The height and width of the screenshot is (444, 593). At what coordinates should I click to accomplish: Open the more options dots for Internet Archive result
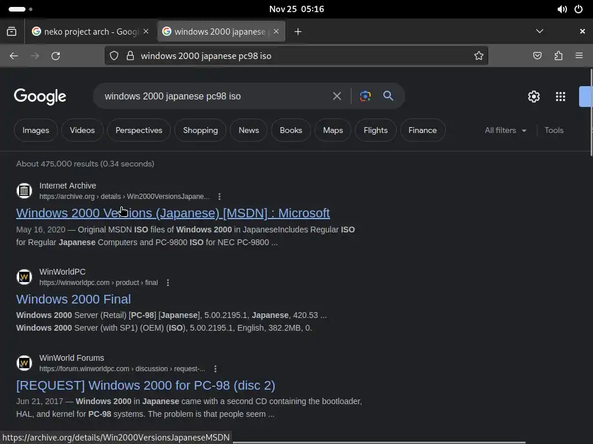(x=219, y=197)
